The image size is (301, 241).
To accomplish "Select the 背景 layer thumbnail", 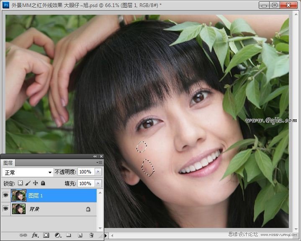I will click(18, 209).
